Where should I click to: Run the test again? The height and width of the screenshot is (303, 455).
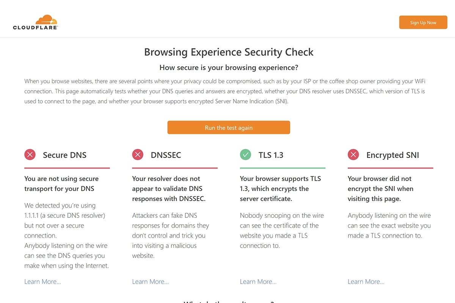(x=229, y=128)
